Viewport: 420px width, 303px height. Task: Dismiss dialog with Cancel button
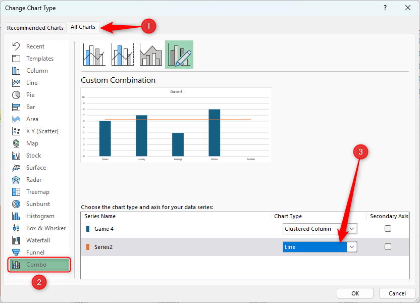397,293
